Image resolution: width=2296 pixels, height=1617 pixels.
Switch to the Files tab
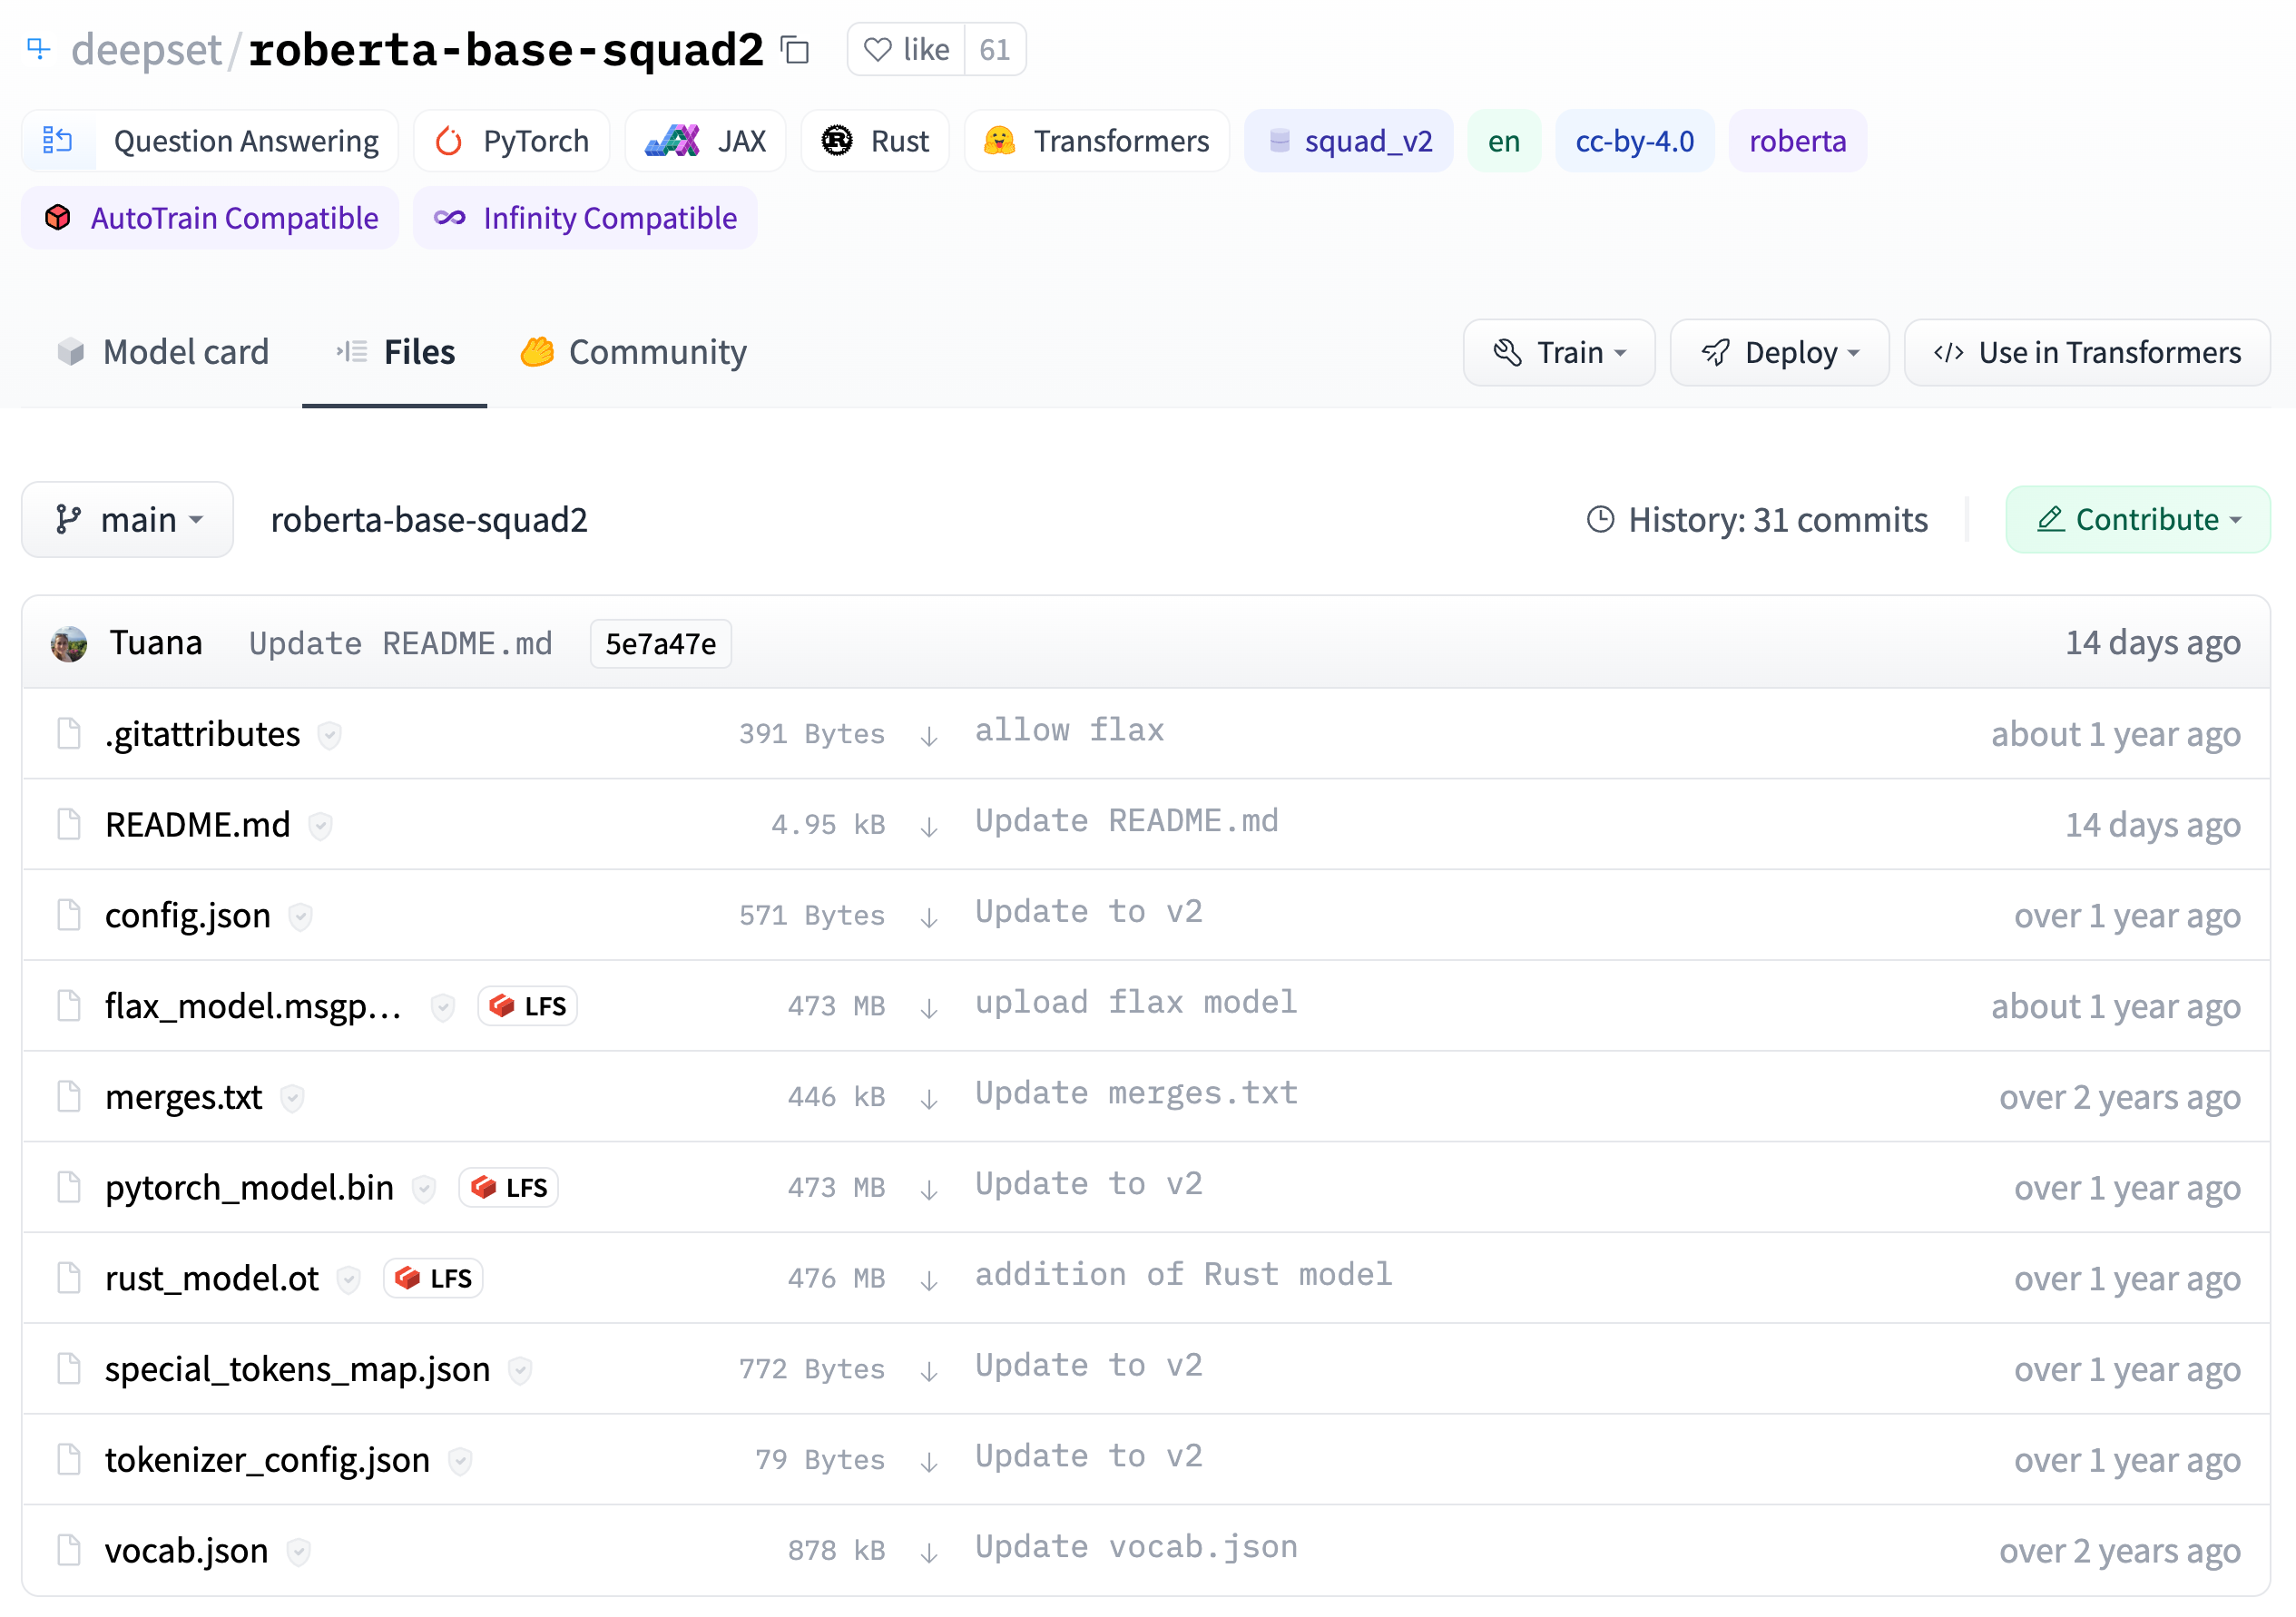point(395,352)
